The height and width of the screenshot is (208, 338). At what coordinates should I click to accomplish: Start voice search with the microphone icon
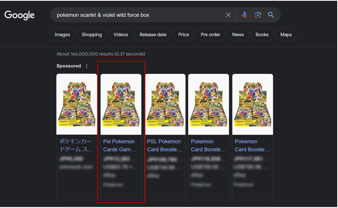point(244,15)
